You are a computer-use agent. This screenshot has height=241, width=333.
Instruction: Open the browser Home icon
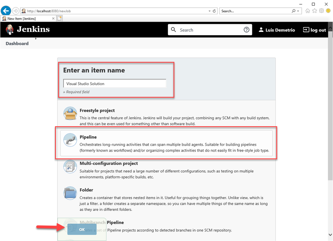(x=308, y=11)
